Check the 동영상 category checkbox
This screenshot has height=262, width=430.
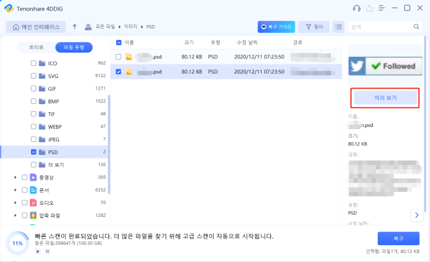pyautogui.click(x=24, y=177)
